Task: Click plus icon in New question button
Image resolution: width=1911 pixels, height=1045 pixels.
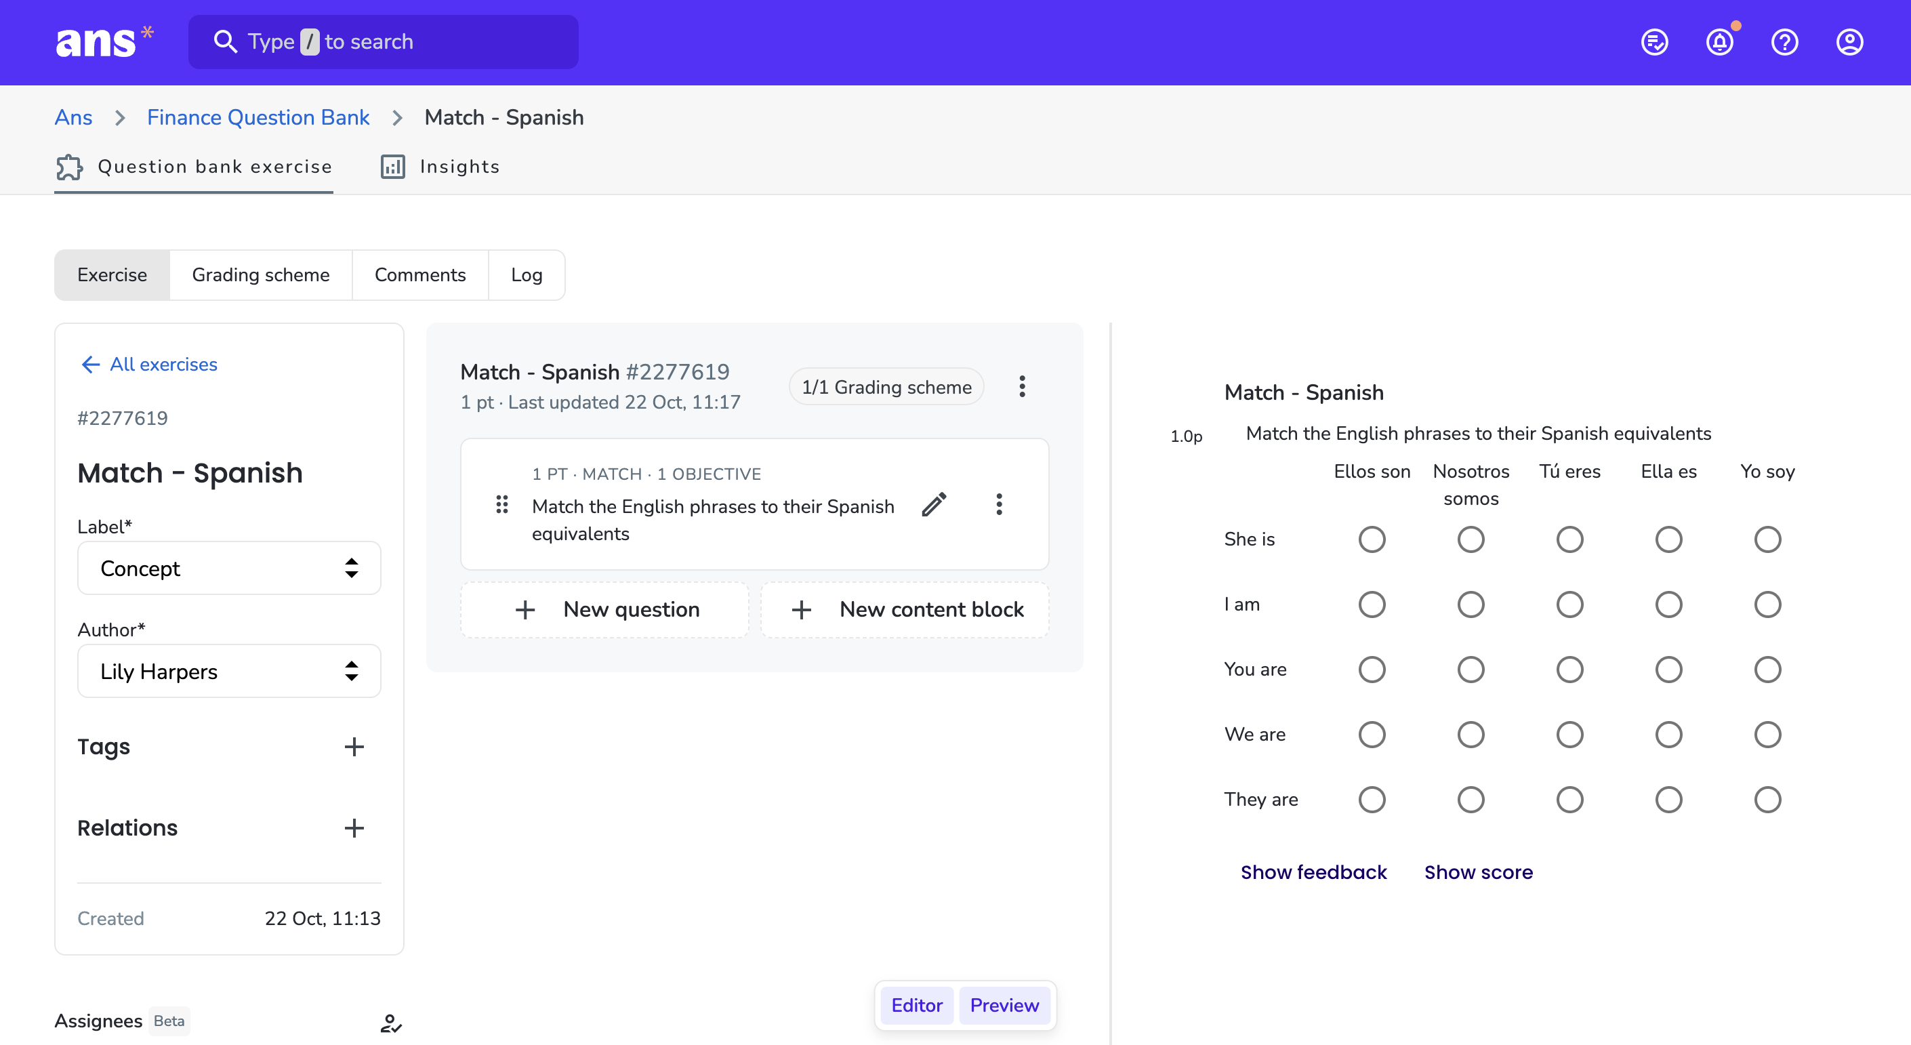Action: pos(525,610)
